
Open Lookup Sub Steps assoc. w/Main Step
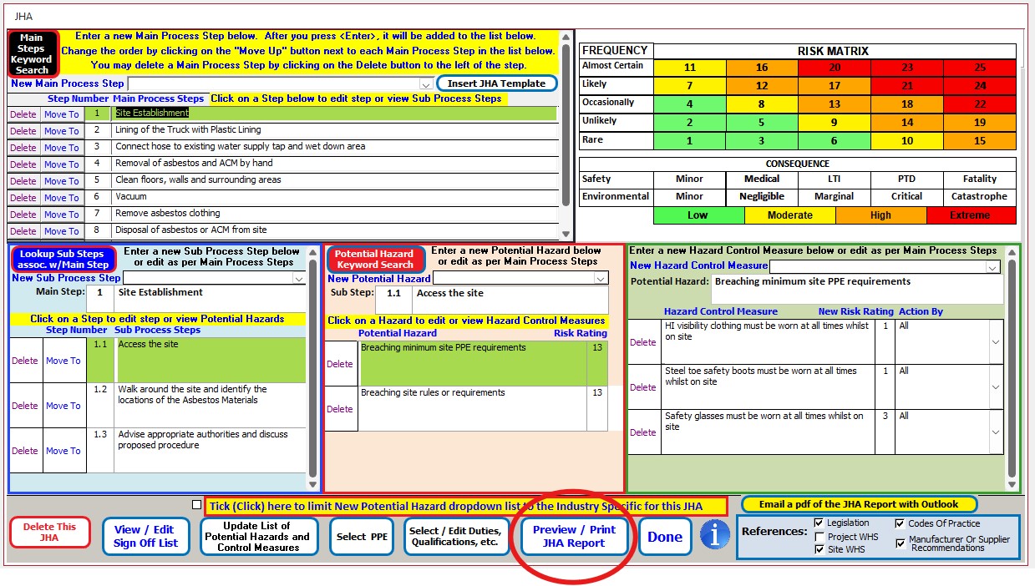(x=62, y=259)
